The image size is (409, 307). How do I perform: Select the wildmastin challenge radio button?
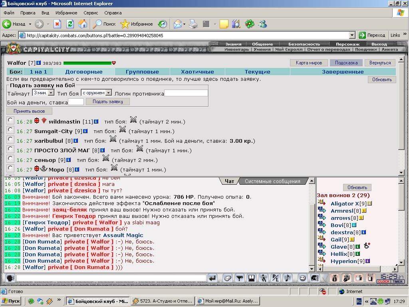[x=10, y=120]
